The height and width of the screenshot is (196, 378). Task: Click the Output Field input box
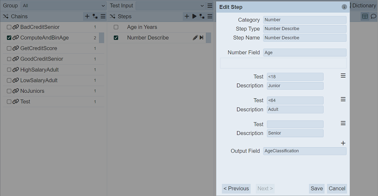305,151
